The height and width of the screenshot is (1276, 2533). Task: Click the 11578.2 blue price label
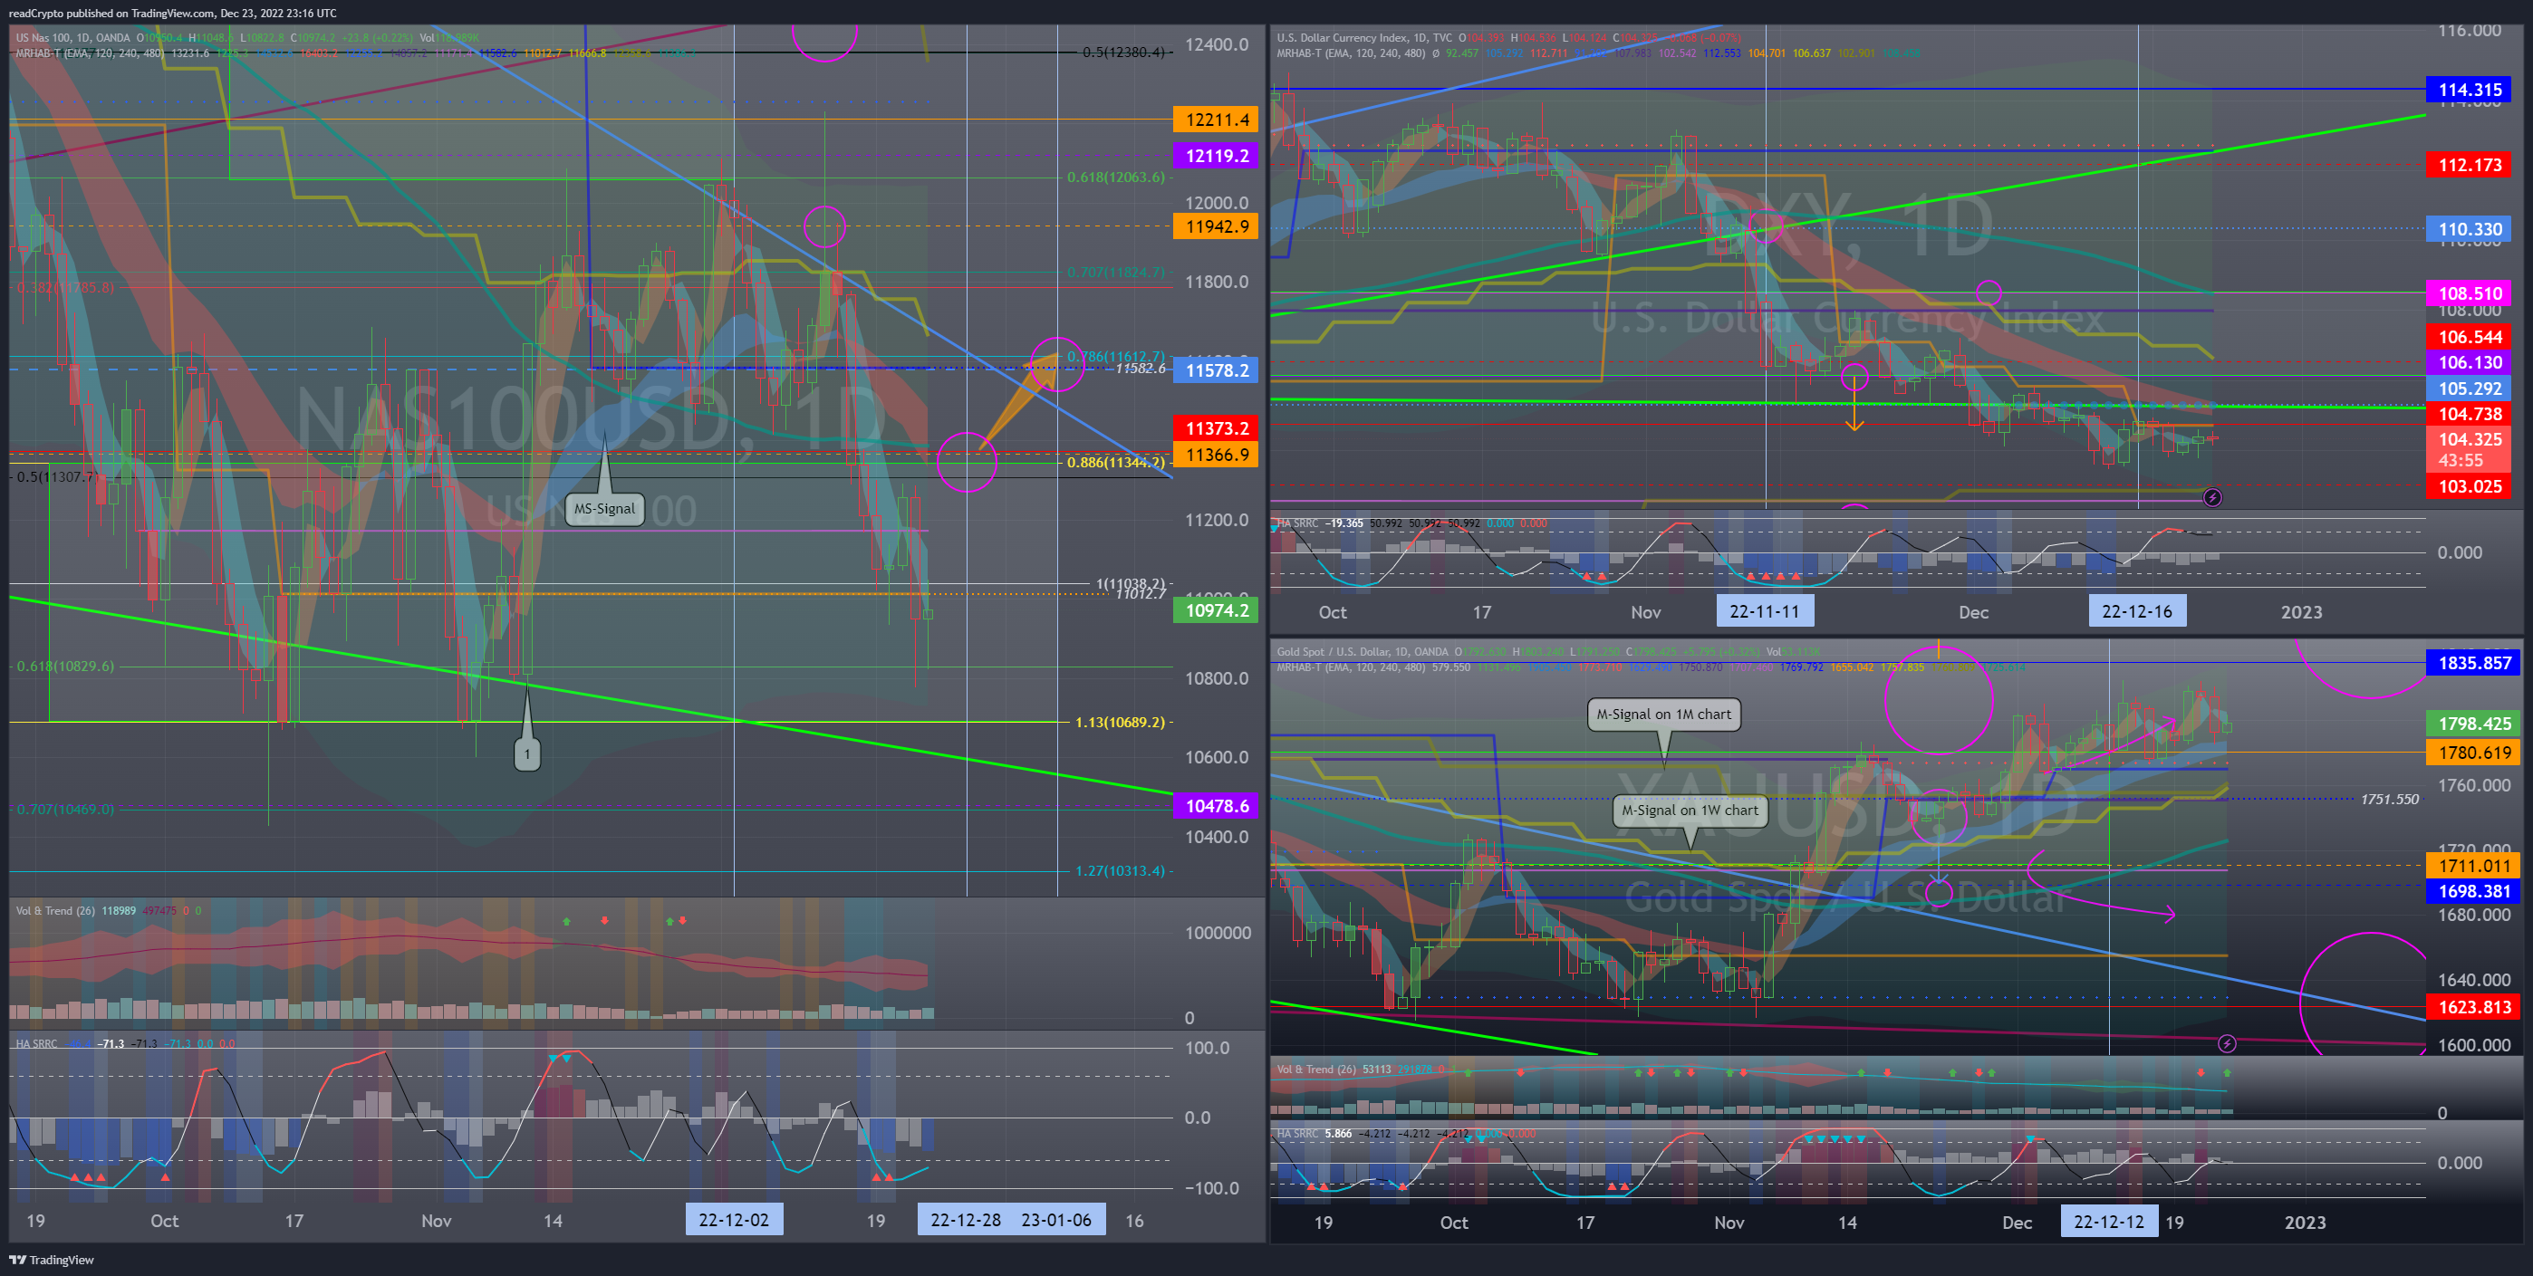(1216, 370)
